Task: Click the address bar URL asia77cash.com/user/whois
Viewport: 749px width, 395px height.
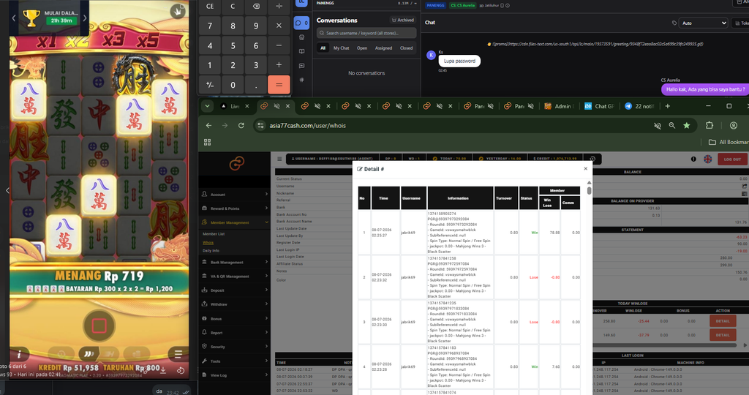Action: (x=307, y=126)
